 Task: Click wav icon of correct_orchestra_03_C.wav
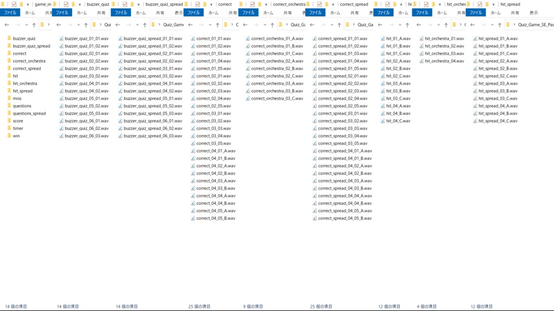tap(248, 98)
